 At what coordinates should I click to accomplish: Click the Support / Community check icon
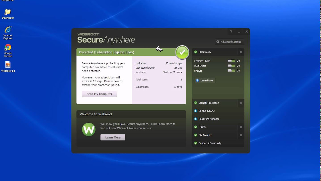tap(196, 143)
